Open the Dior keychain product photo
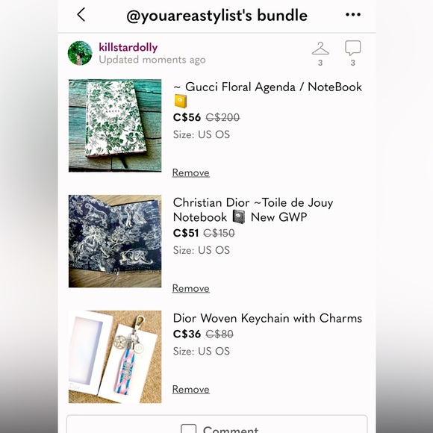This screenshot has width=433, height=433. pos(115,357)
